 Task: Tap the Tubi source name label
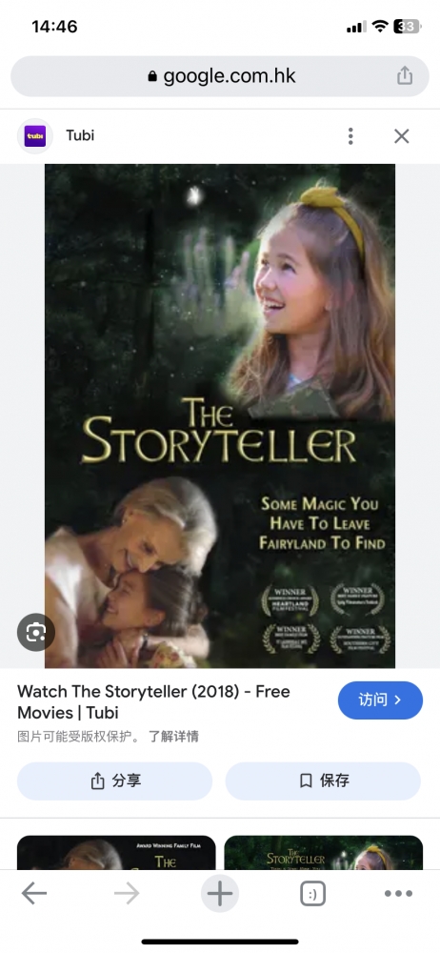(80, 135)
